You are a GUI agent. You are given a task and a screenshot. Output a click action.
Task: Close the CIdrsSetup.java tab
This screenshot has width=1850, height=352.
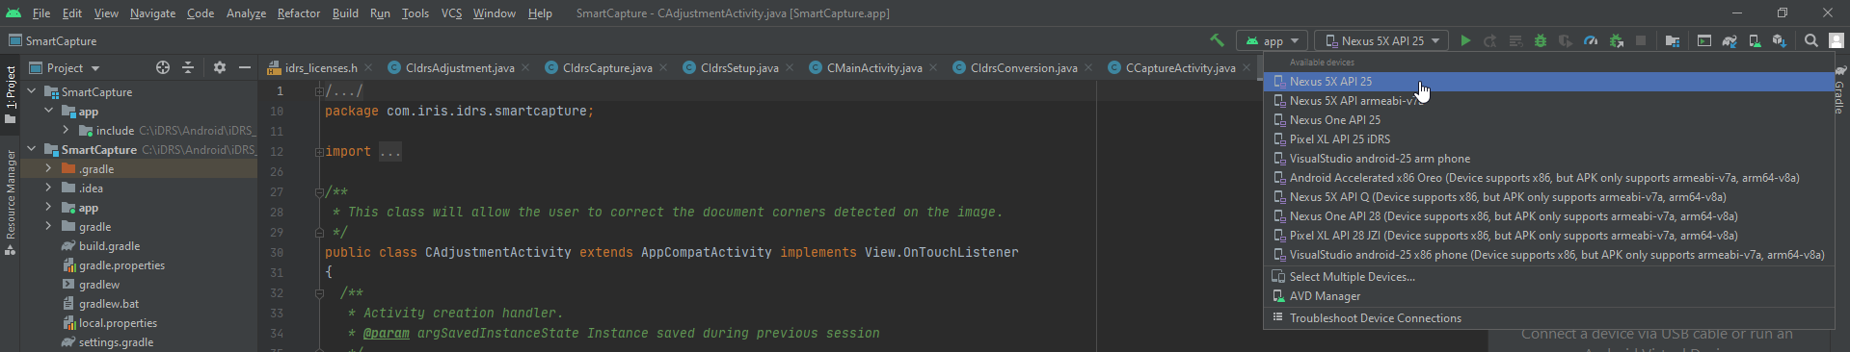pos(790,67)
